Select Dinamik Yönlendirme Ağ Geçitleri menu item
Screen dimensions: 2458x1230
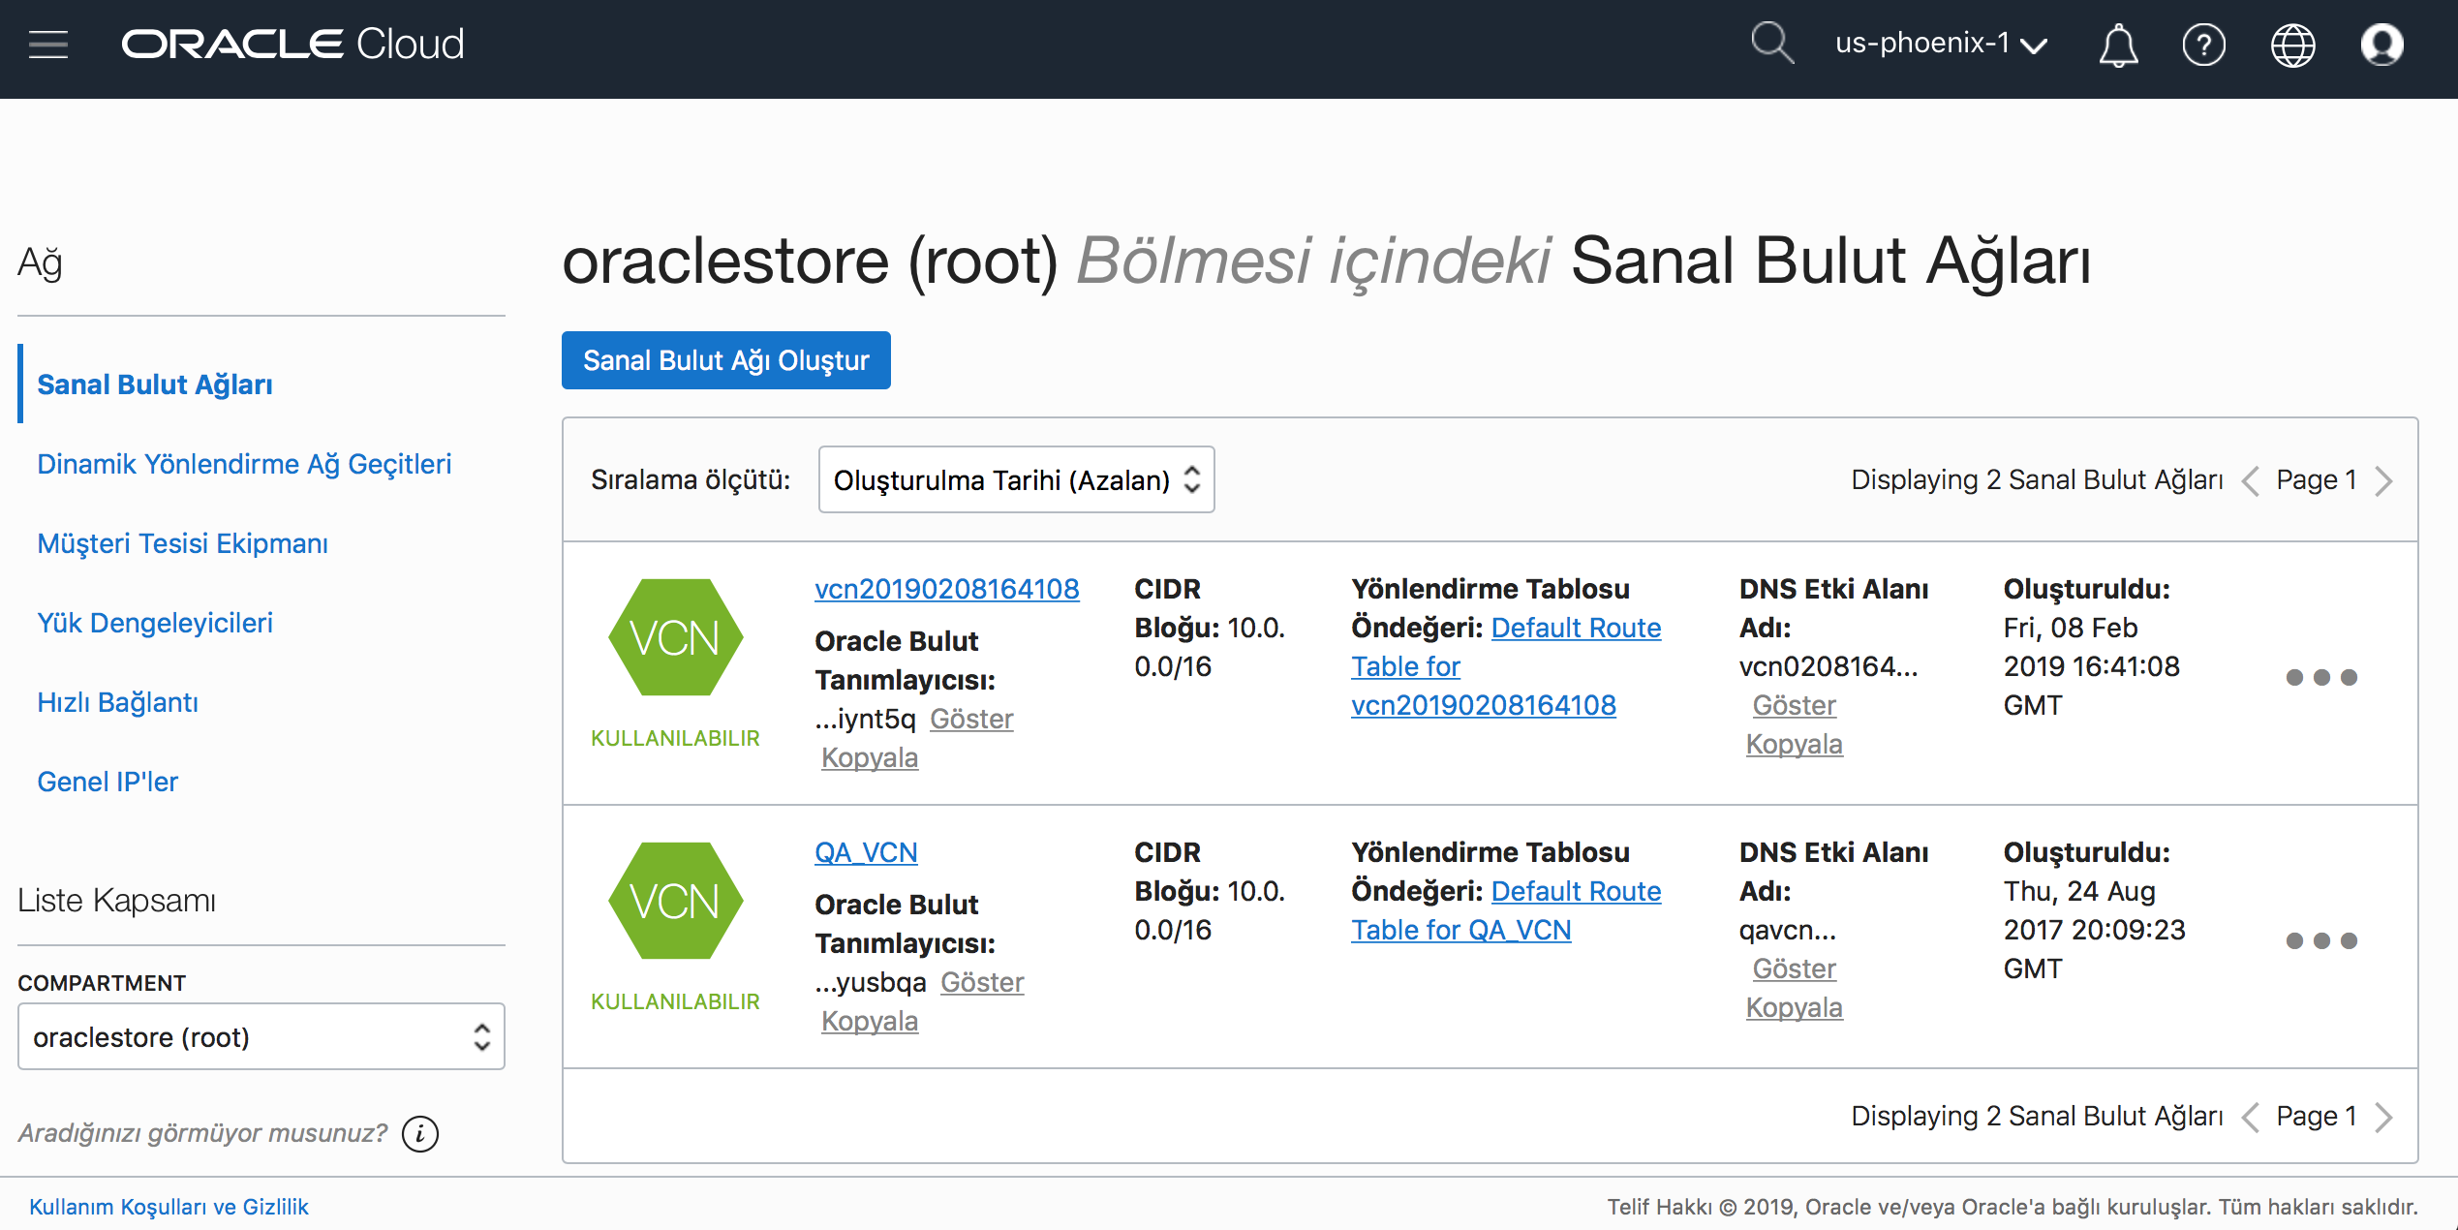click(244, 464)
